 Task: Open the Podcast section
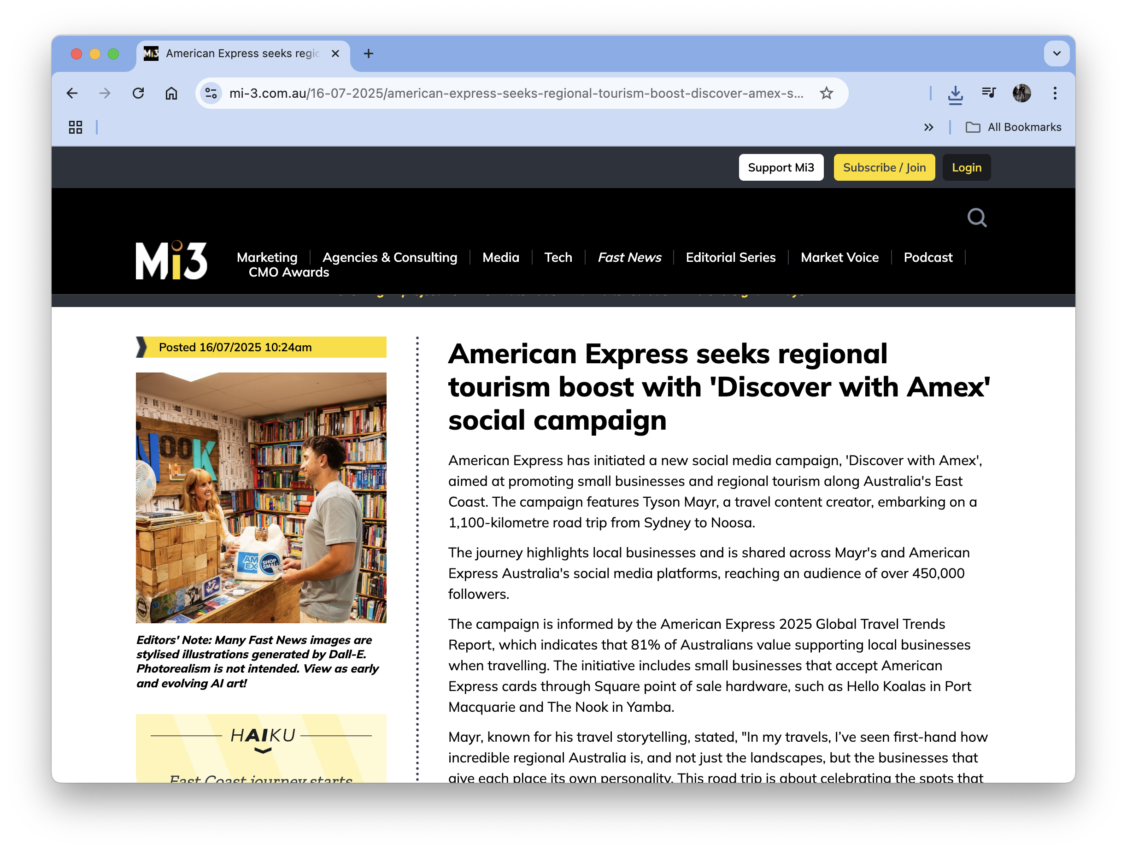[928, 258]
